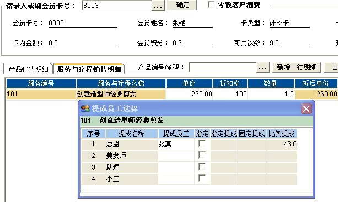Click member name value 张艳
The width and height of the screenshot is (338, 202).
(179, 23)
